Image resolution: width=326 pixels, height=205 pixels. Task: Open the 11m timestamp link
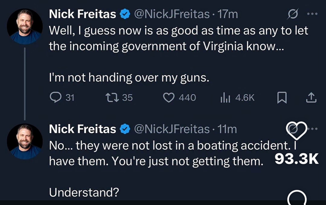click(227, 129)
